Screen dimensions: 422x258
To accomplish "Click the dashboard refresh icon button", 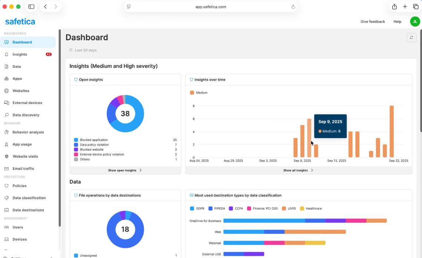I will pyautogui.click(x=411, y=37).
